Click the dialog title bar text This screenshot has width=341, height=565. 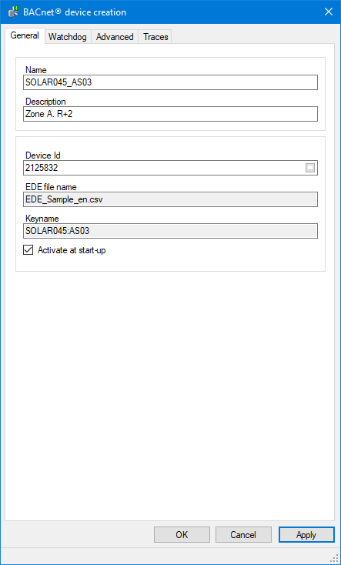tap(75, 12)
